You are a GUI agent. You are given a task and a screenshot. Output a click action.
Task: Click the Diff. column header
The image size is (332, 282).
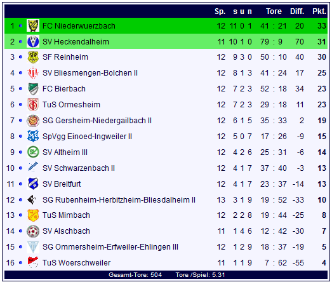pyautogui.click(x=297, y=11)
